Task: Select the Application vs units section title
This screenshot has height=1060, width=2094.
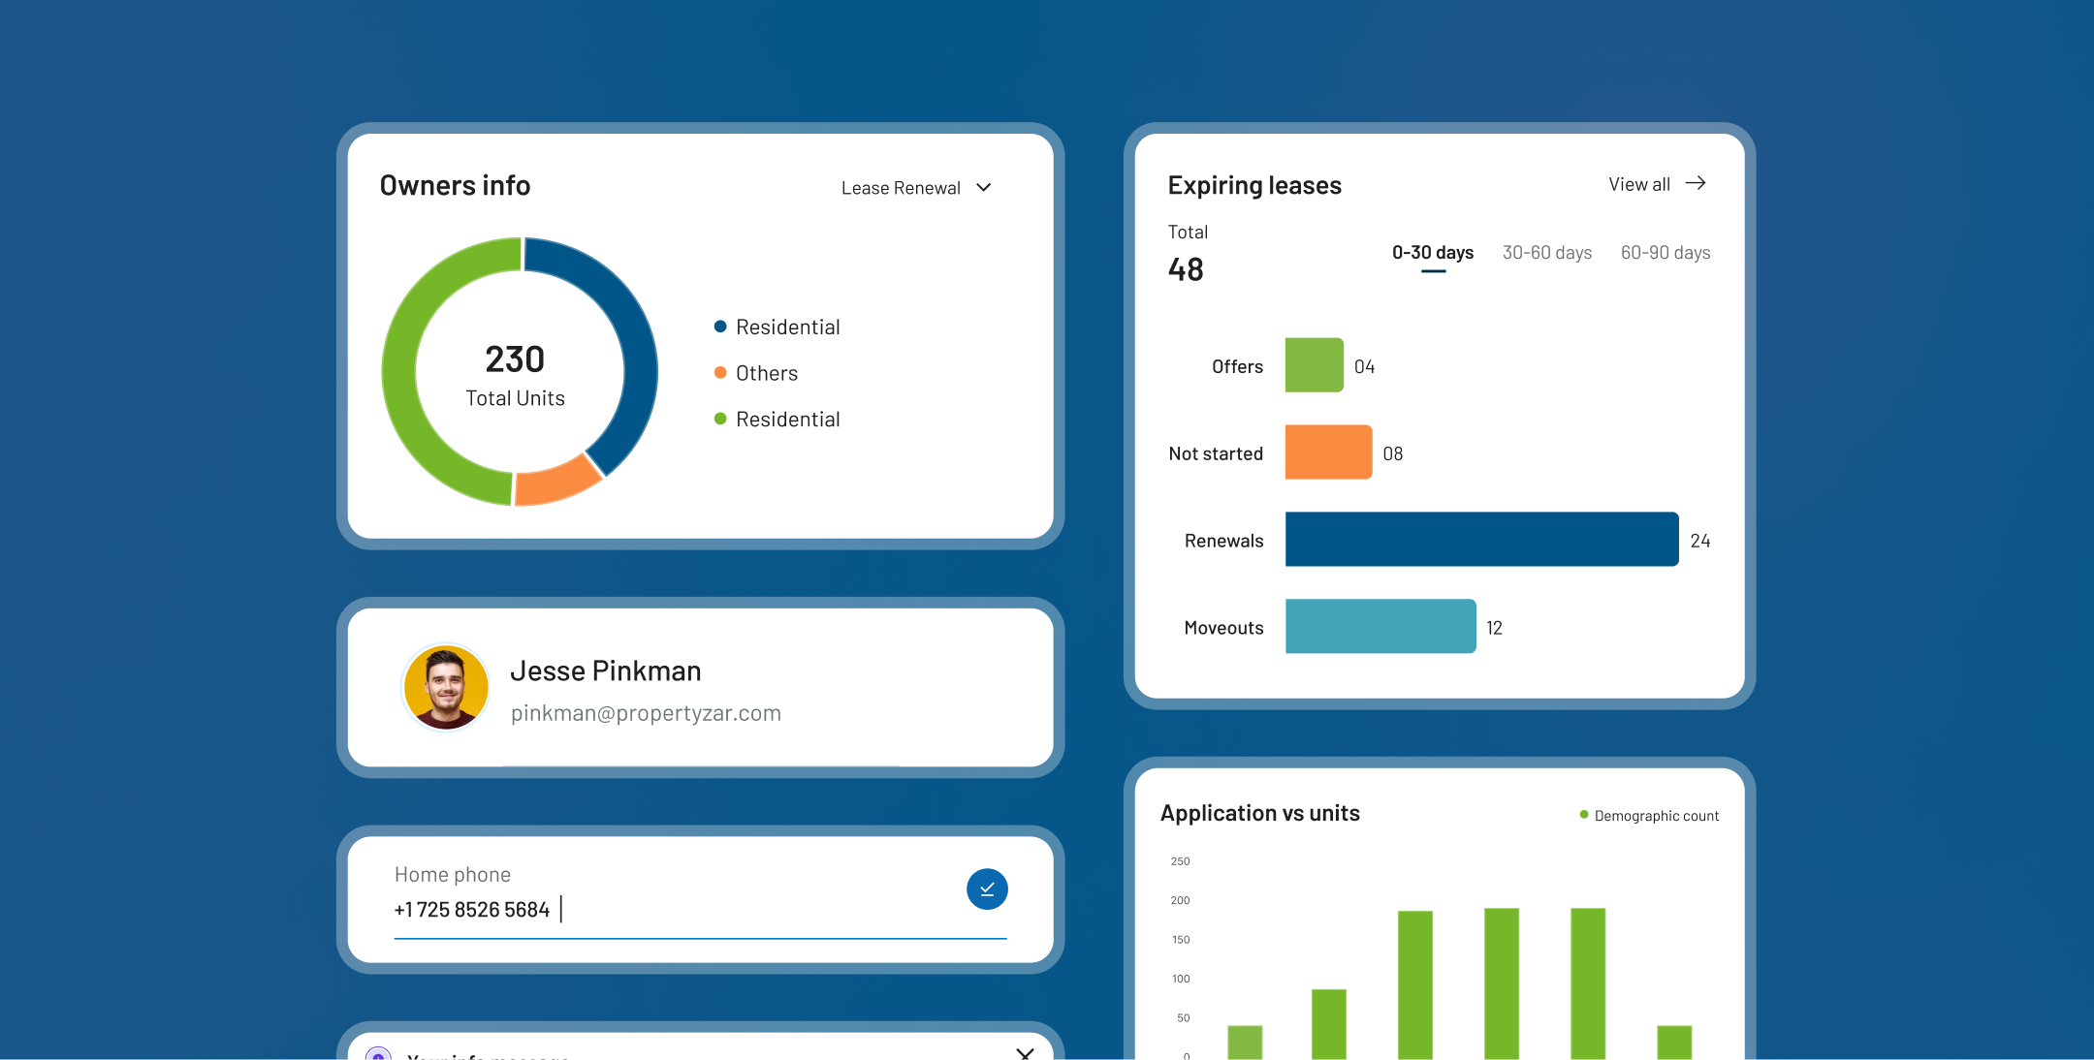Action: 1260,813
